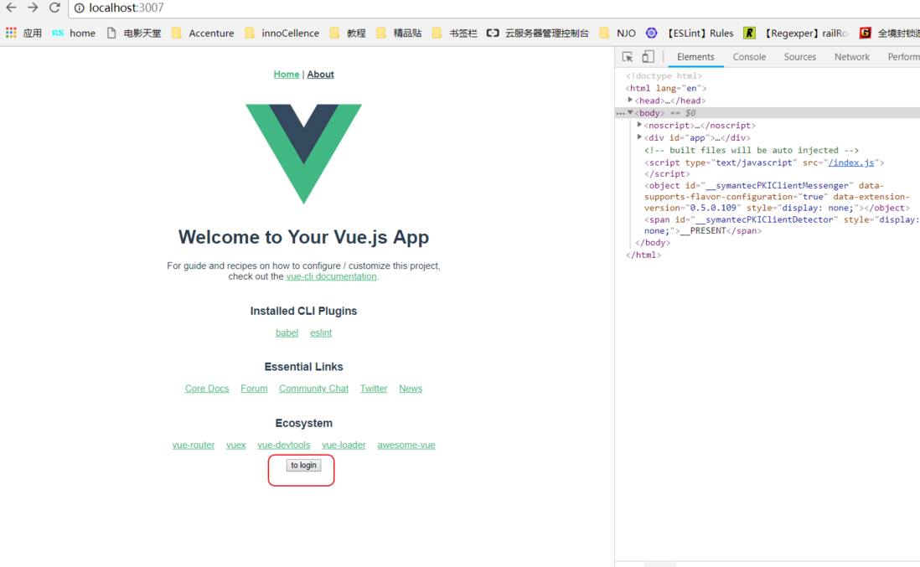The width and height of the screenshot is (920, 567).
Task: Open the 书签栏 bookmarks folder
Action: [455, 33]
